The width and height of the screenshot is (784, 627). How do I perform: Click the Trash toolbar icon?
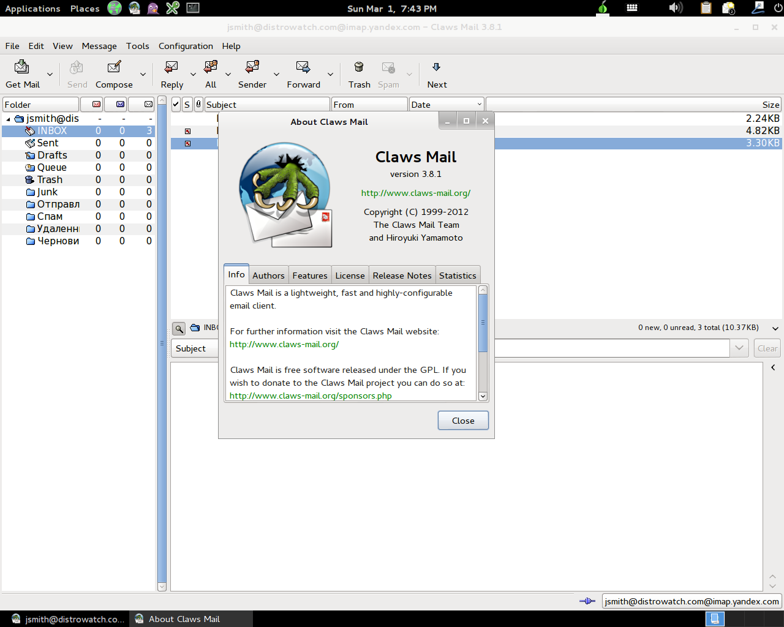click(359, 66)
